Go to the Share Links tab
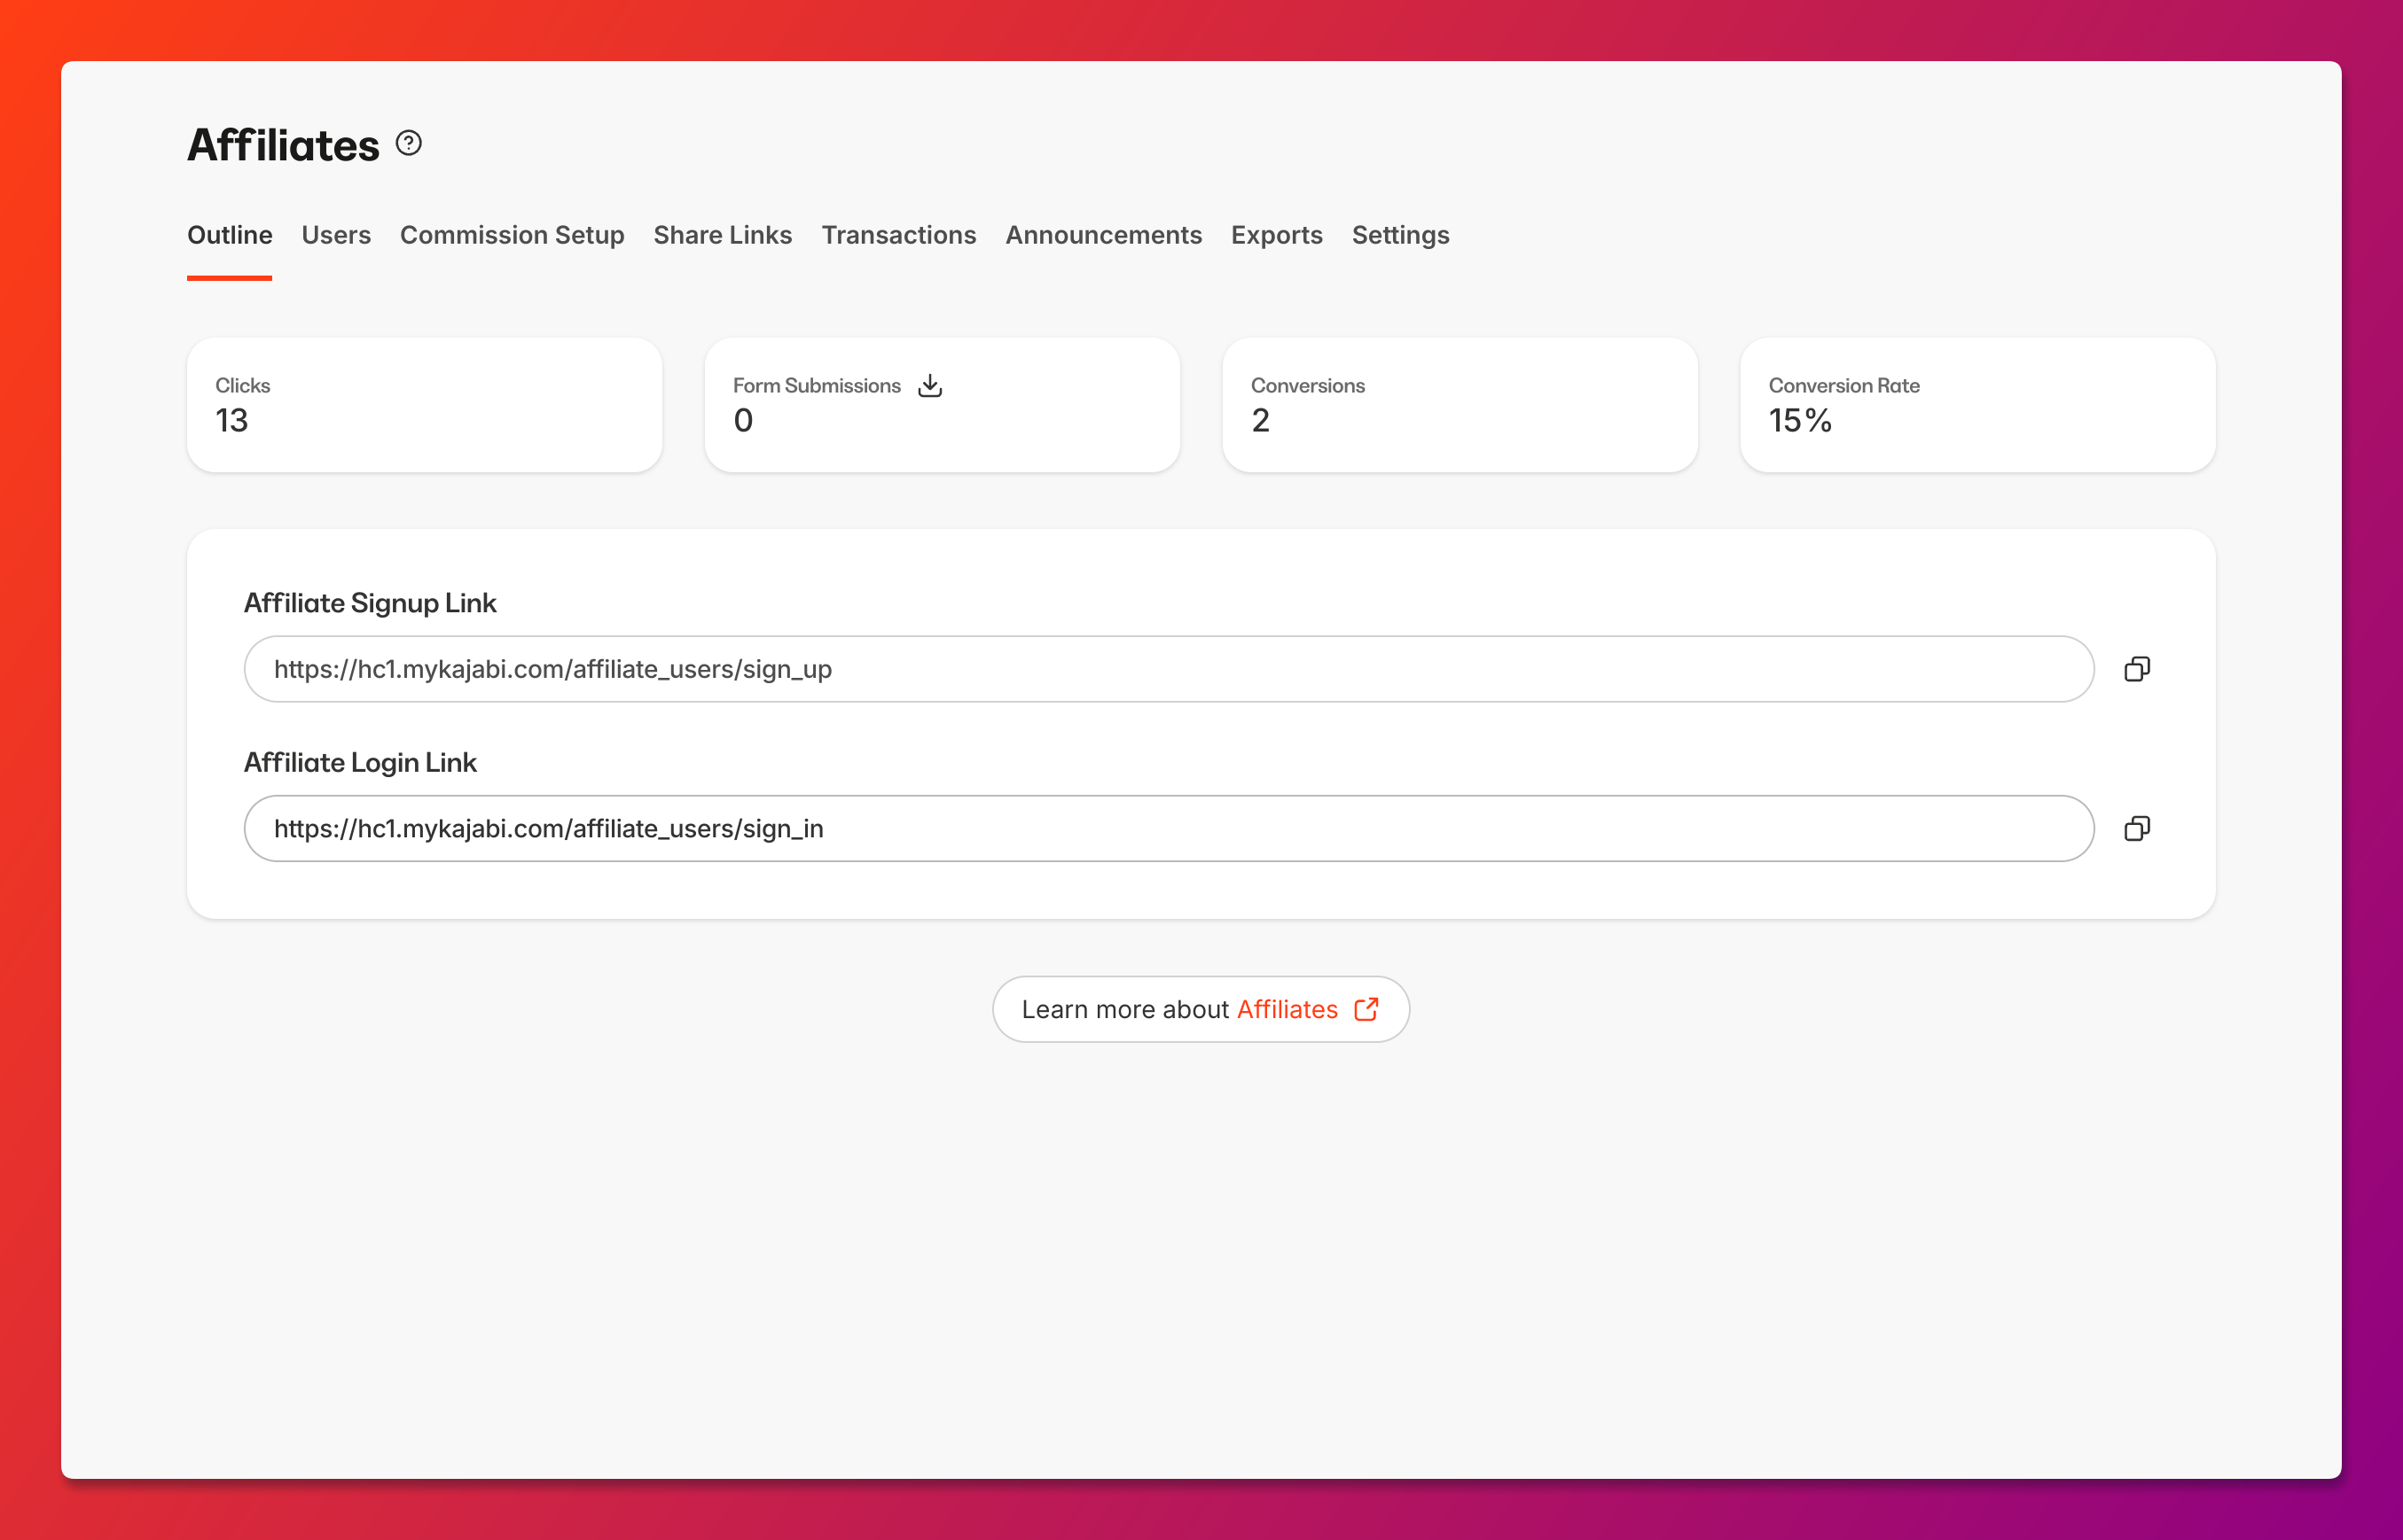This screenshot has height=1540, width=2403. 723,235
